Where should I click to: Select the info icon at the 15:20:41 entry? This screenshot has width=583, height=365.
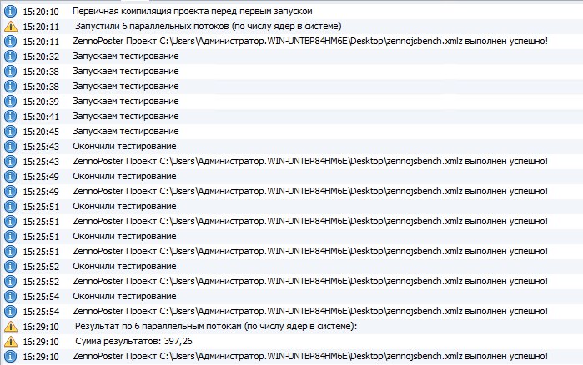coord(10,116)
